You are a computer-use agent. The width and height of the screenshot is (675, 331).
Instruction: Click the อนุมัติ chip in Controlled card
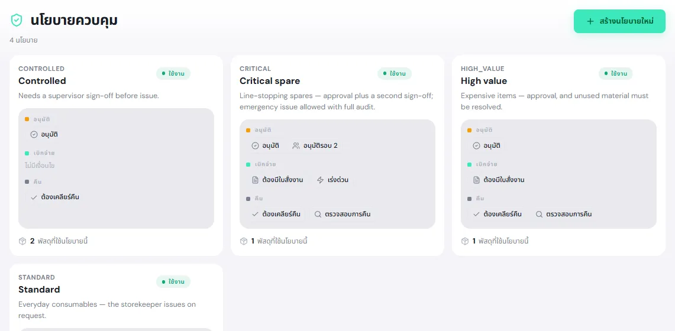click(44, 135)
